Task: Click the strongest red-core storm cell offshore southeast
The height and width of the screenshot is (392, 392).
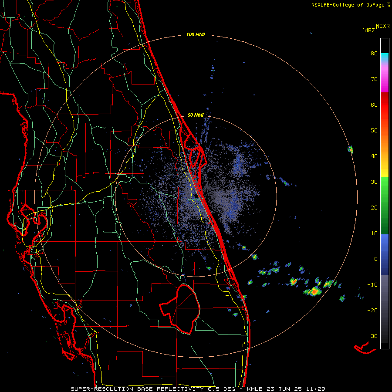Action: click(314, 291)
